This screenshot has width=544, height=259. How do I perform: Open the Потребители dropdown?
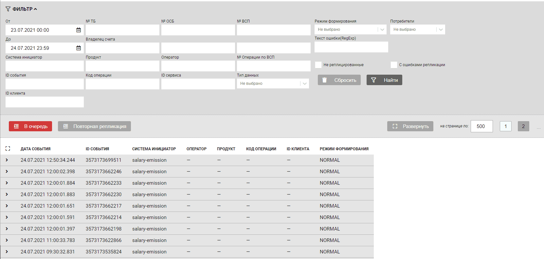[417, 29]
